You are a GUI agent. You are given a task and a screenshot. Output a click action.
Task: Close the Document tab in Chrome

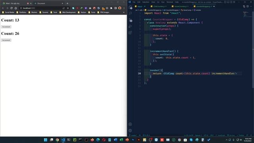point(62,4)
